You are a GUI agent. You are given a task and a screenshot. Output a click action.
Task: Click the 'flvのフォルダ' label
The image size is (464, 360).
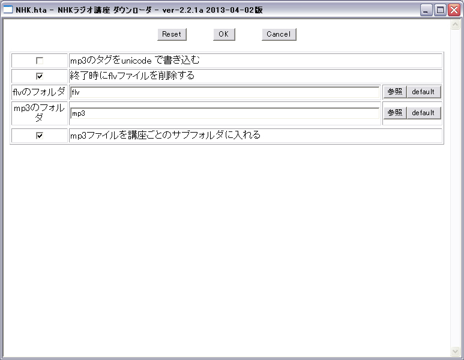click(39, 92)
